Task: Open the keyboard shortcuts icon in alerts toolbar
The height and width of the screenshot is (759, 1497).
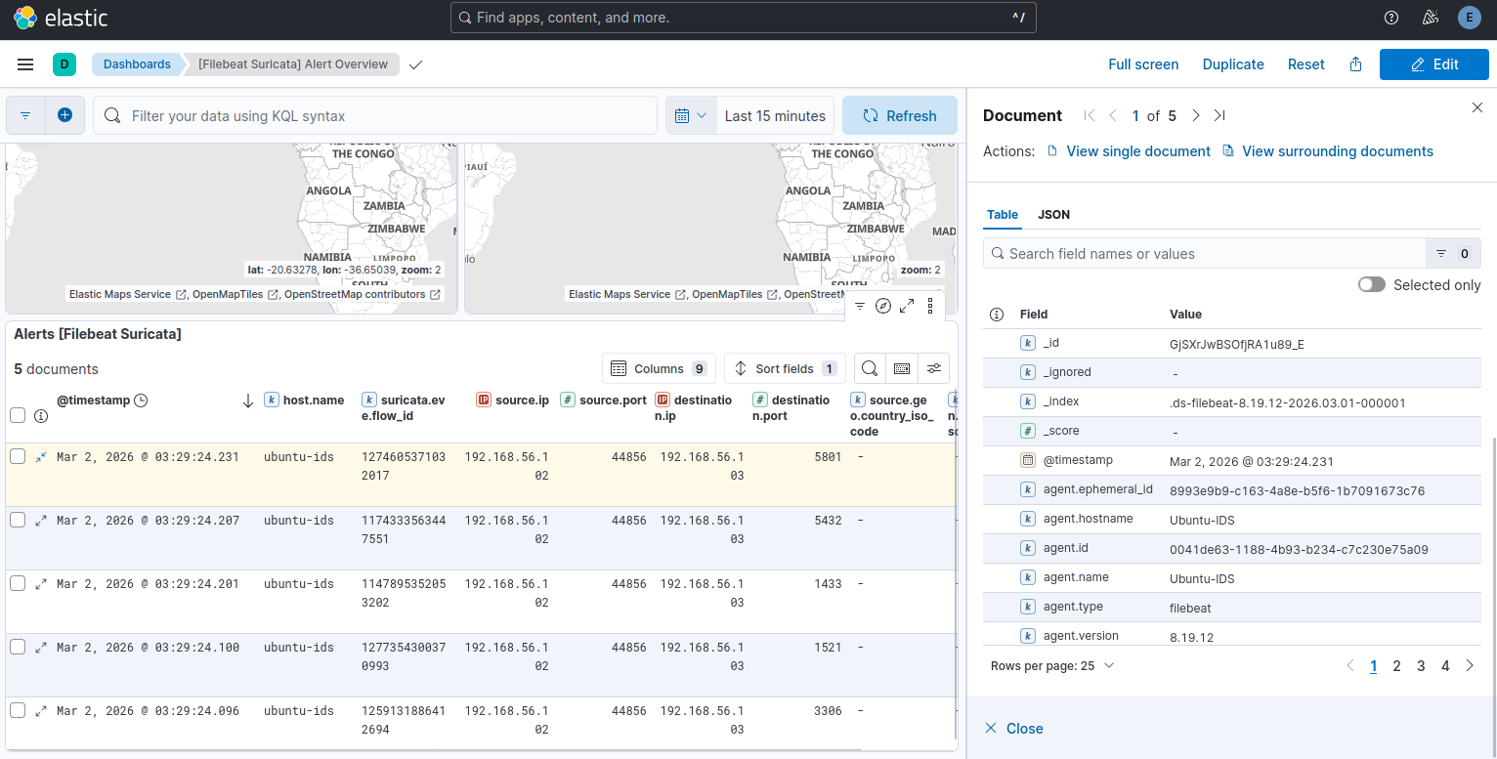Action: point(902,368)
